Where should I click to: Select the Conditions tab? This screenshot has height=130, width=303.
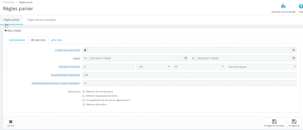(x=38, y=40)
